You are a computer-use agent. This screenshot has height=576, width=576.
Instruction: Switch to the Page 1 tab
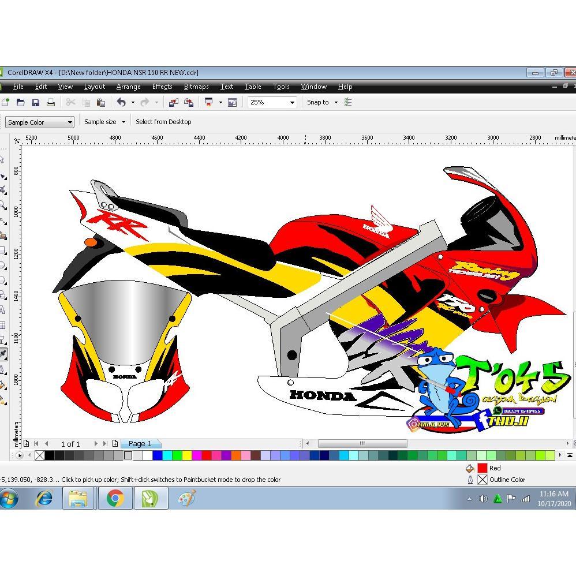click(x=140, y=444)
